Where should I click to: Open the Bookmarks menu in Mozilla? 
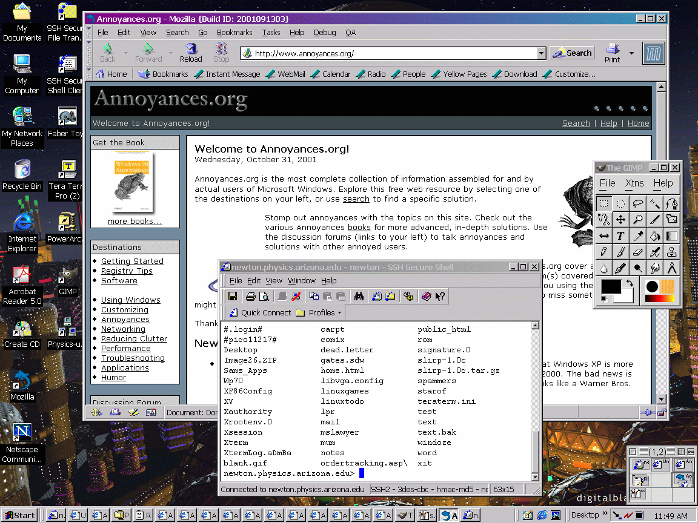click(234, 33)
